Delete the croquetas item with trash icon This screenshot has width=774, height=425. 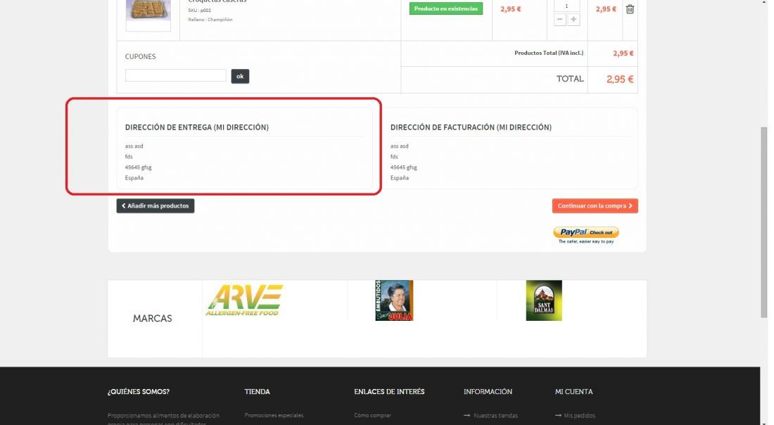click(x=630, y=9)
